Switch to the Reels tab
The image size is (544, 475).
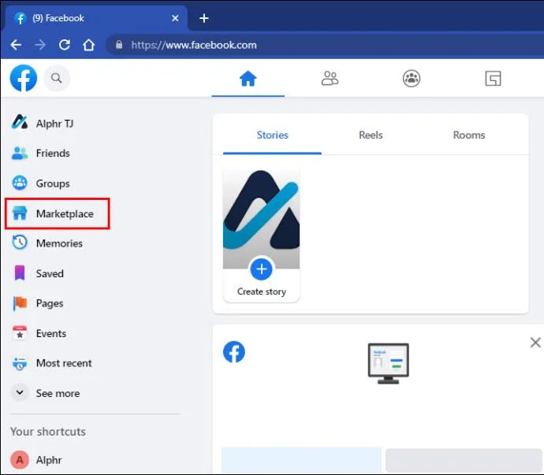coord(371,135)
